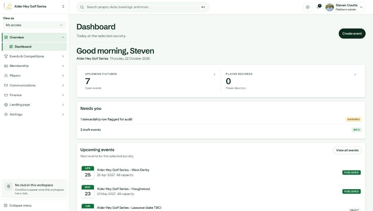Expand the Players chevron
Screen dimensions: 373x211
[63, 76]
